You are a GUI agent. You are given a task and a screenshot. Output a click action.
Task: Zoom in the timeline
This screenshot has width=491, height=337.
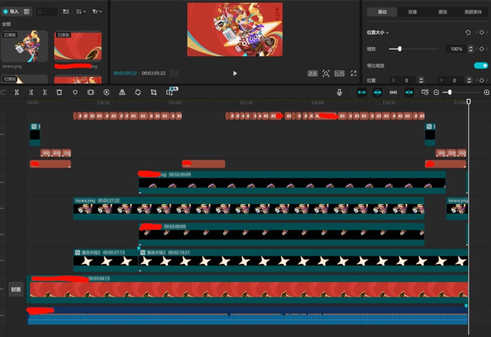486,92
